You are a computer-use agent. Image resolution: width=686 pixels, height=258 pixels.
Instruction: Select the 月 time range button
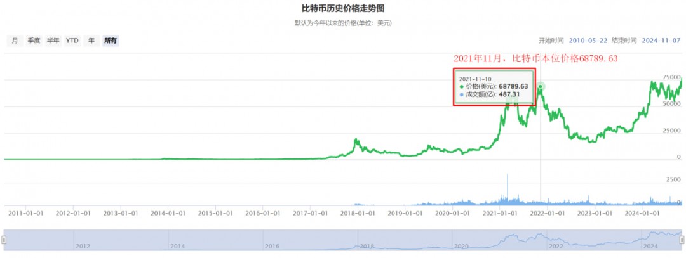coord(14,41)
